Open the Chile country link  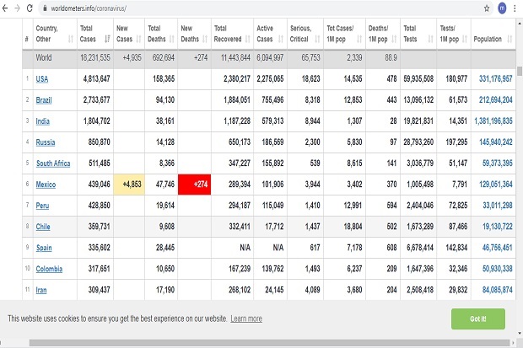(43, 227)
